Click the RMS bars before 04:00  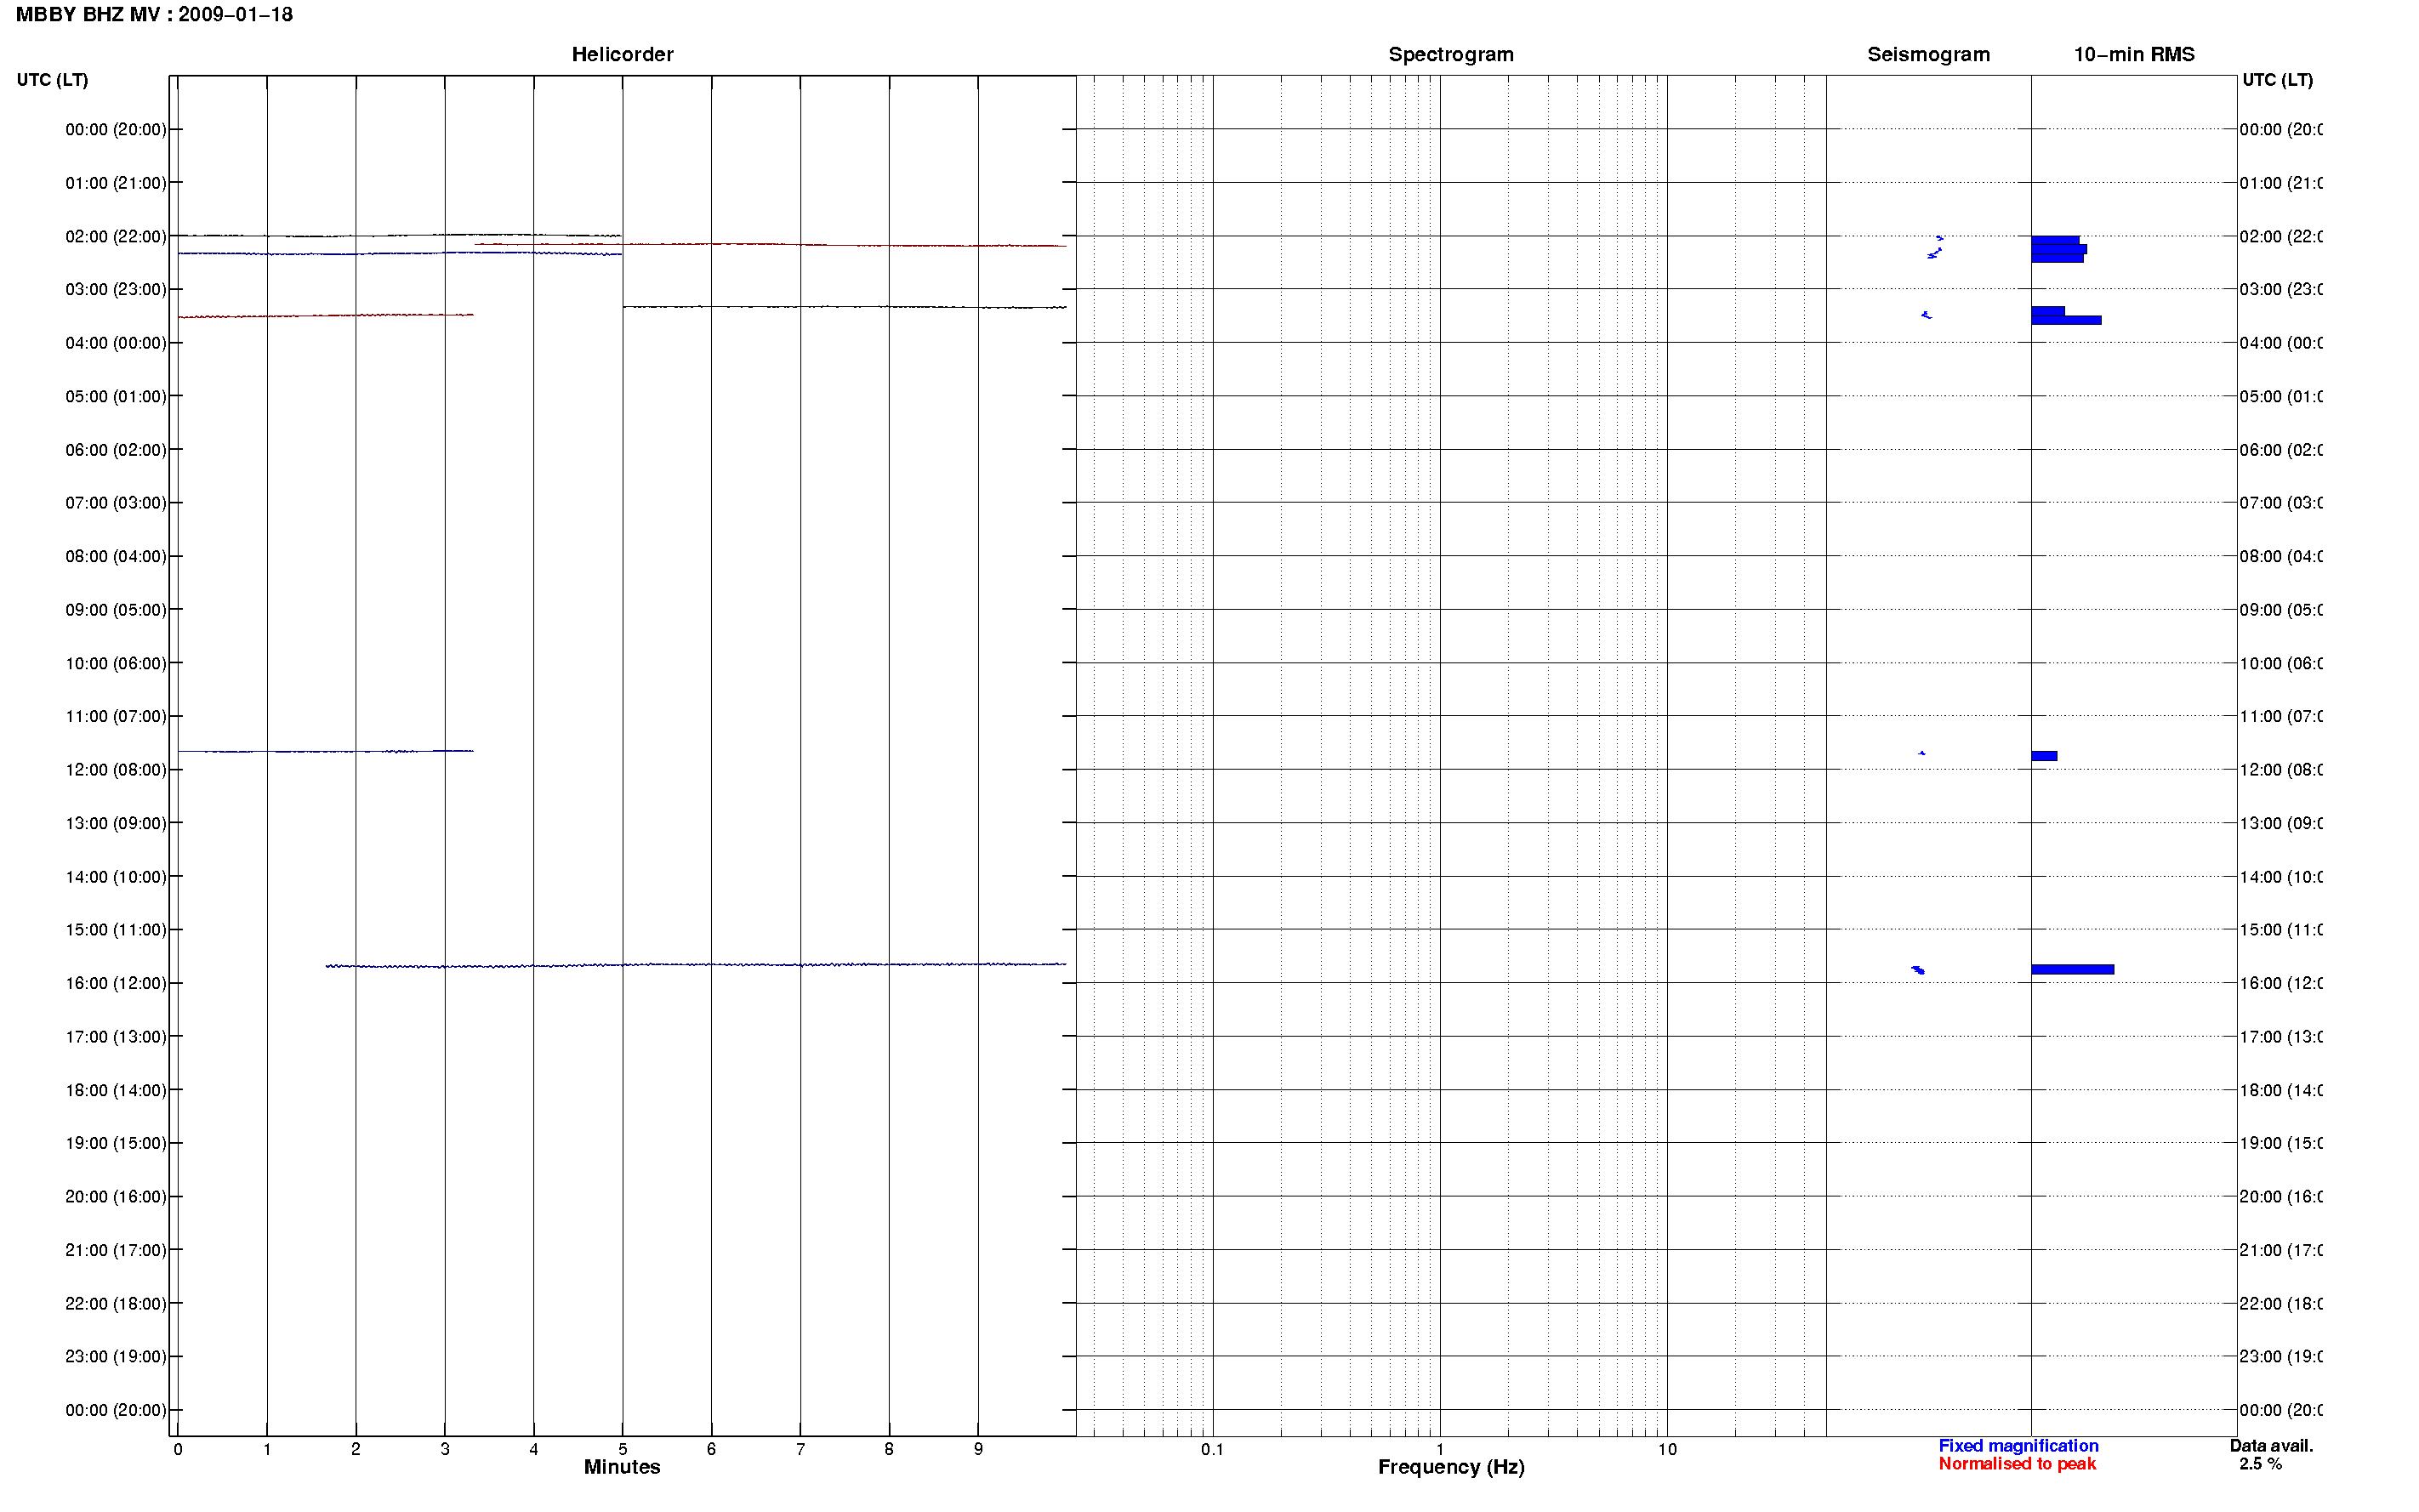pyautogui.click(x=2066, y=316)
